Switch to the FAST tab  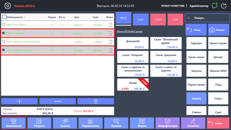(141, 20)
